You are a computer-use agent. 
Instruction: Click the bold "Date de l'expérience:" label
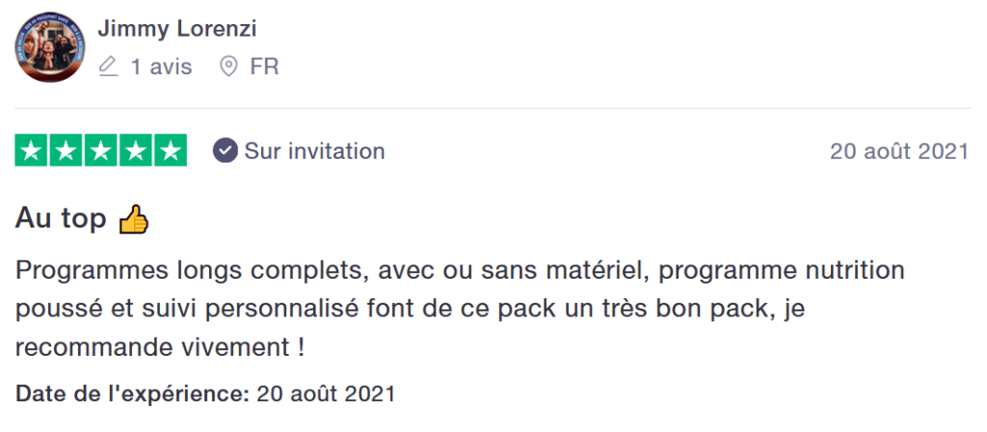coord(132,393)
